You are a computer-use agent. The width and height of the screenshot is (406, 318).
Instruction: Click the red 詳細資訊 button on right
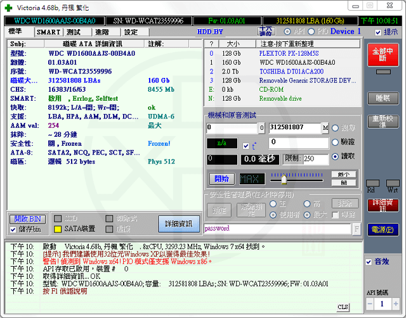coord(383,205)
